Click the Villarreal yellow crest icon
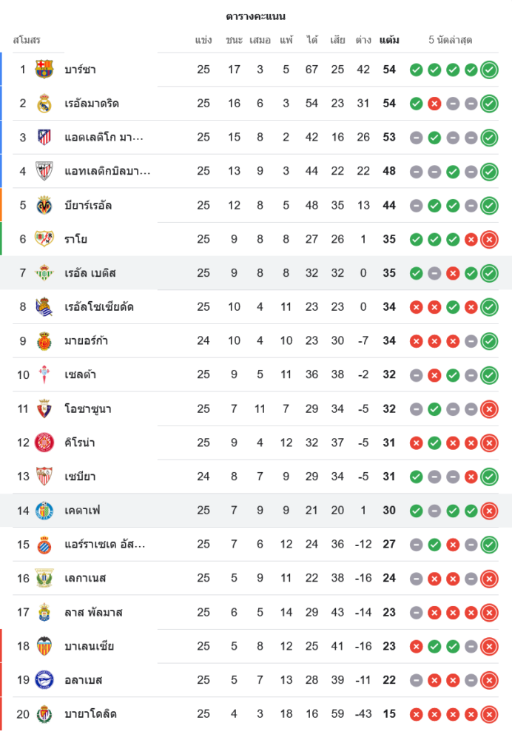The image size is (512, 740). tap(44, 205)
